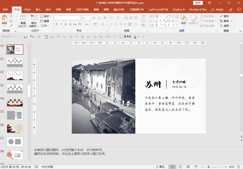Toggle the AutoSave switch
The width and height of the screenshot is (243, 169).
point(17,36)
